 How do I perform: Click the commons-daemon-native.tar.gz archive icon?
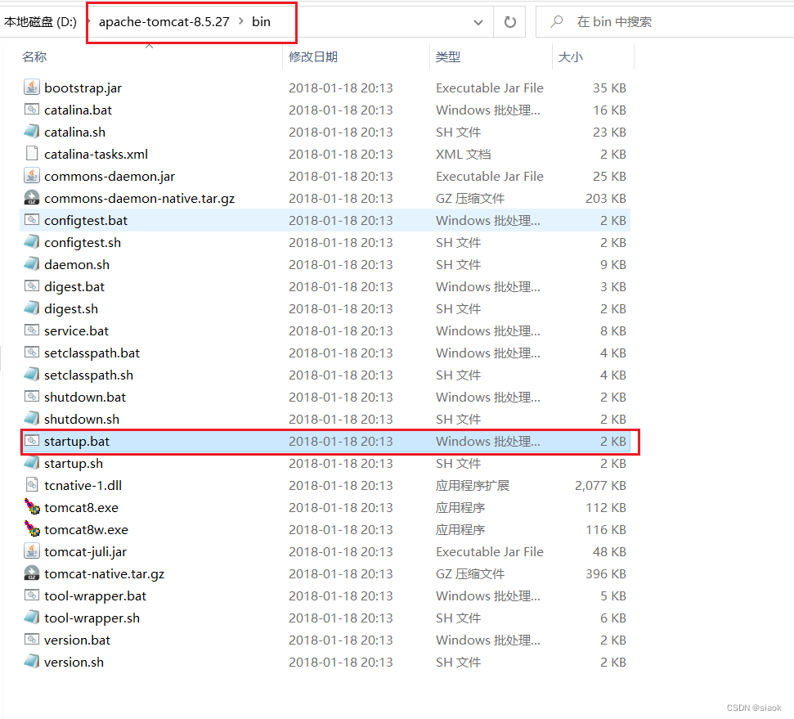[x=31, y=198]
